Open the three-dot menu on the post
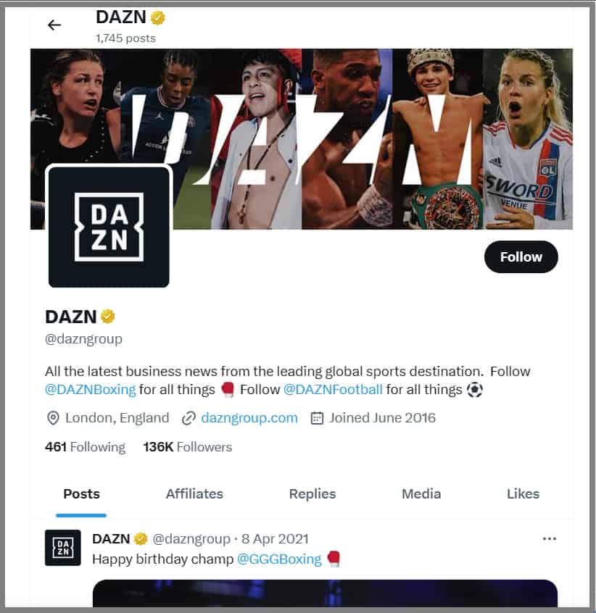Viewport: 596px width, 613px height. click(549, 538)
